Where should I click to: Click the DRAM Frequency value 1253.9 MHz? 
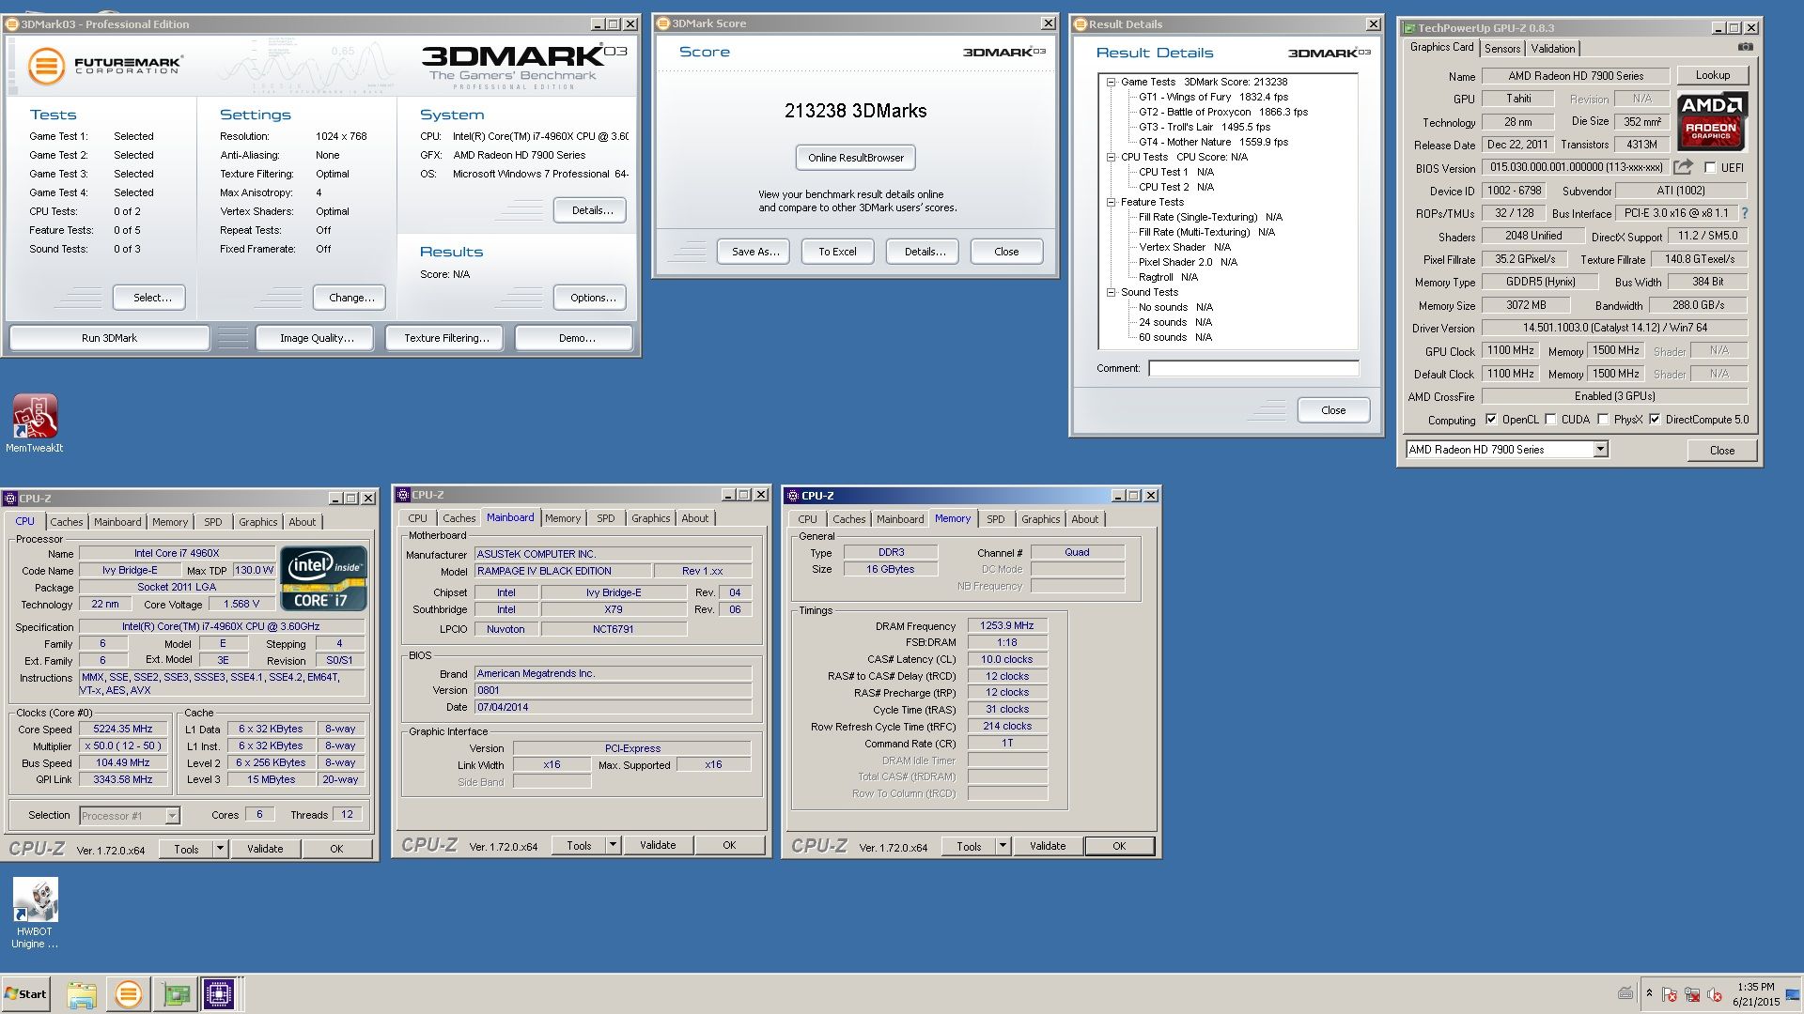tap(1006, 625)
